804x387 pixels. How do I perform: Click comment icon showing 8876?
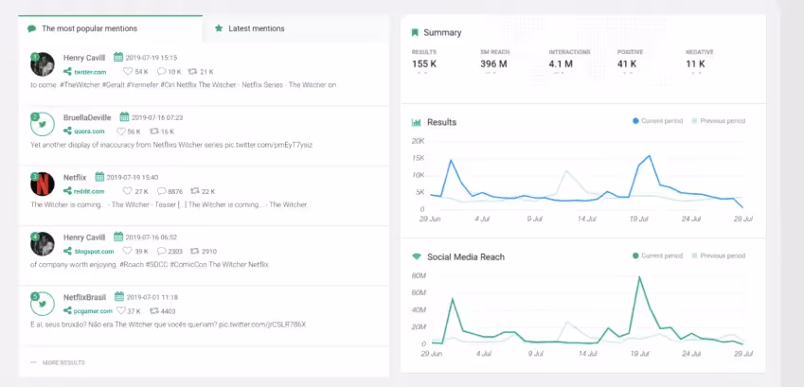coord(162,191)
